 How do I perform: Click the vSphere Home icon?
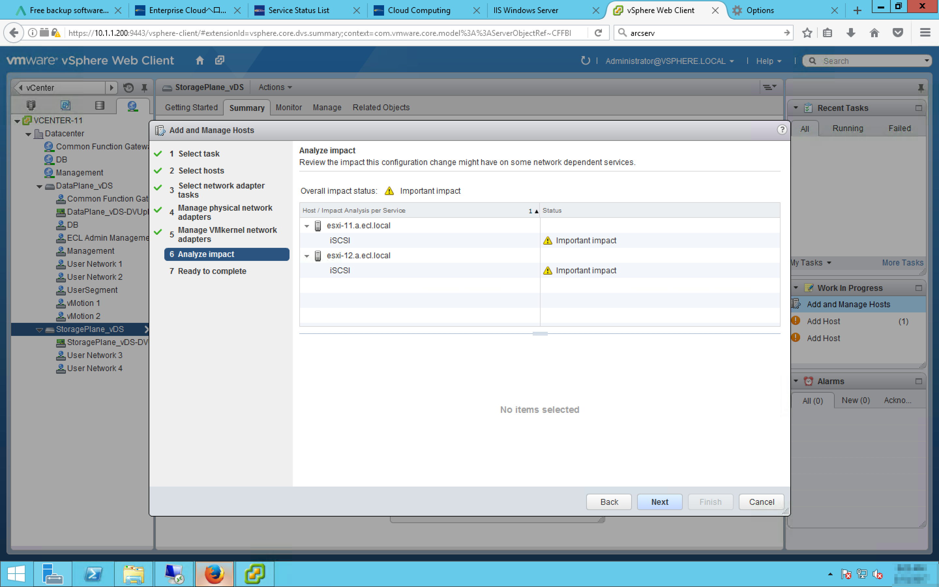[200, 60]
